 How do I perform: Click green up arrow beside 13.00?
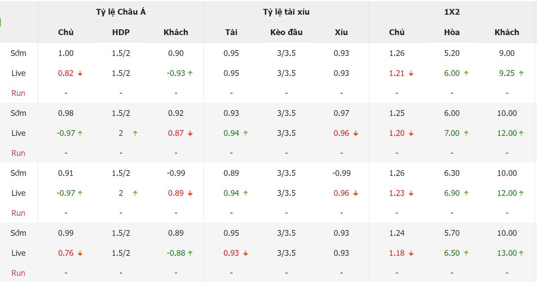[521, 253]
